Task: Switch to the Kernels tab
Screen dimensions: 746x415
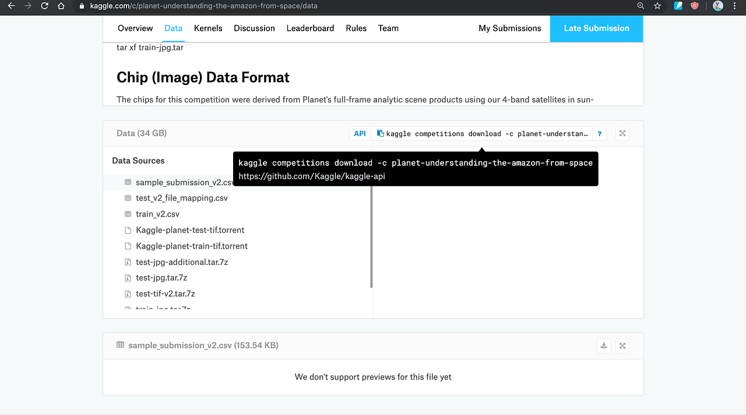Action: (208, 28)
